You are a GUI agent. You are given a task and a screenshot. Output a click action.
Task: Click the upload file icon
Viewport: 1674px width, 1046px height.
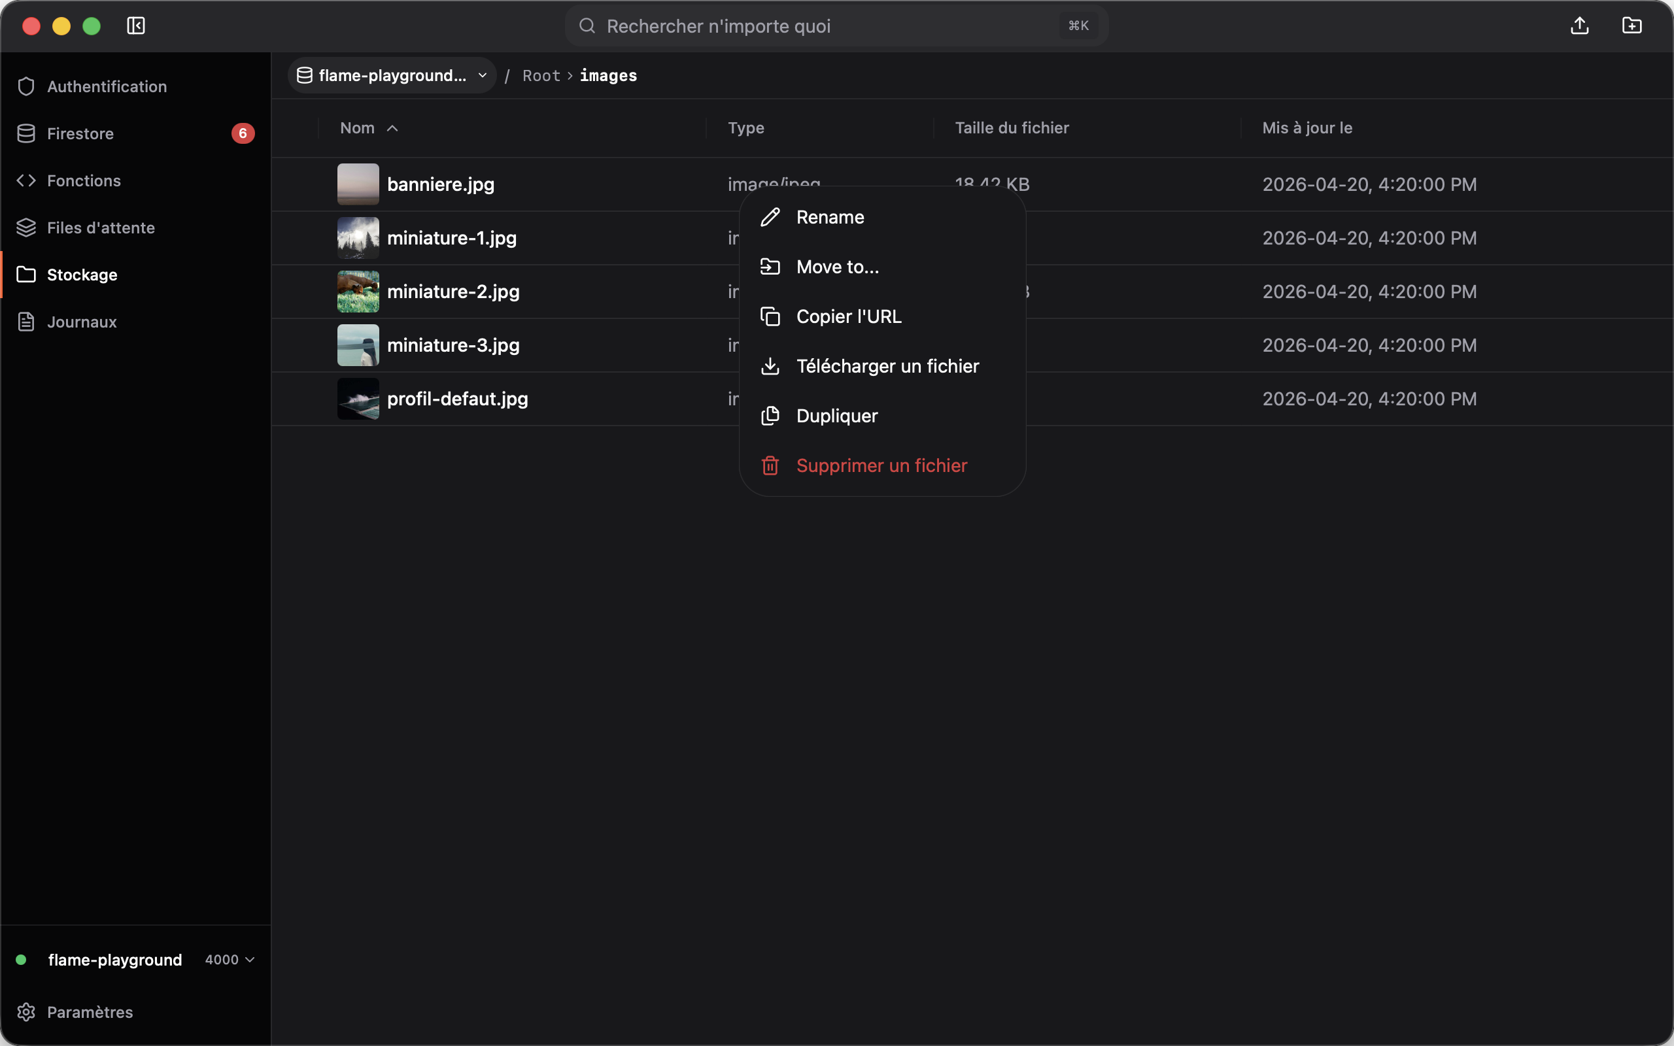point(1579,25)
